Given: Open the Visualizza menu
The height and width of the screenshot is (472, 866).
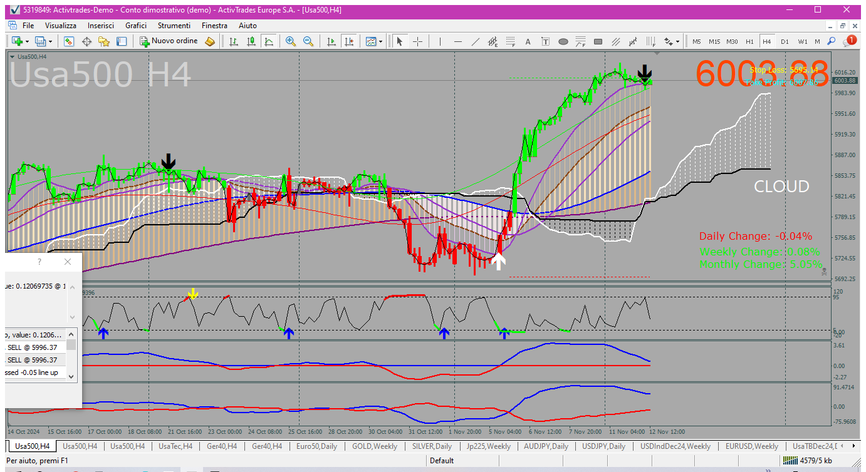Looking at the screenshot, I should pos(61,26).
